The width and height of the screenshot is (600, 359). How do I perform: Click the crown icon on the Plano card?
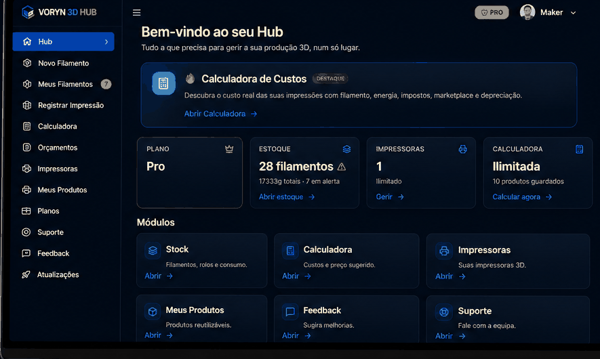coord(229,149)
